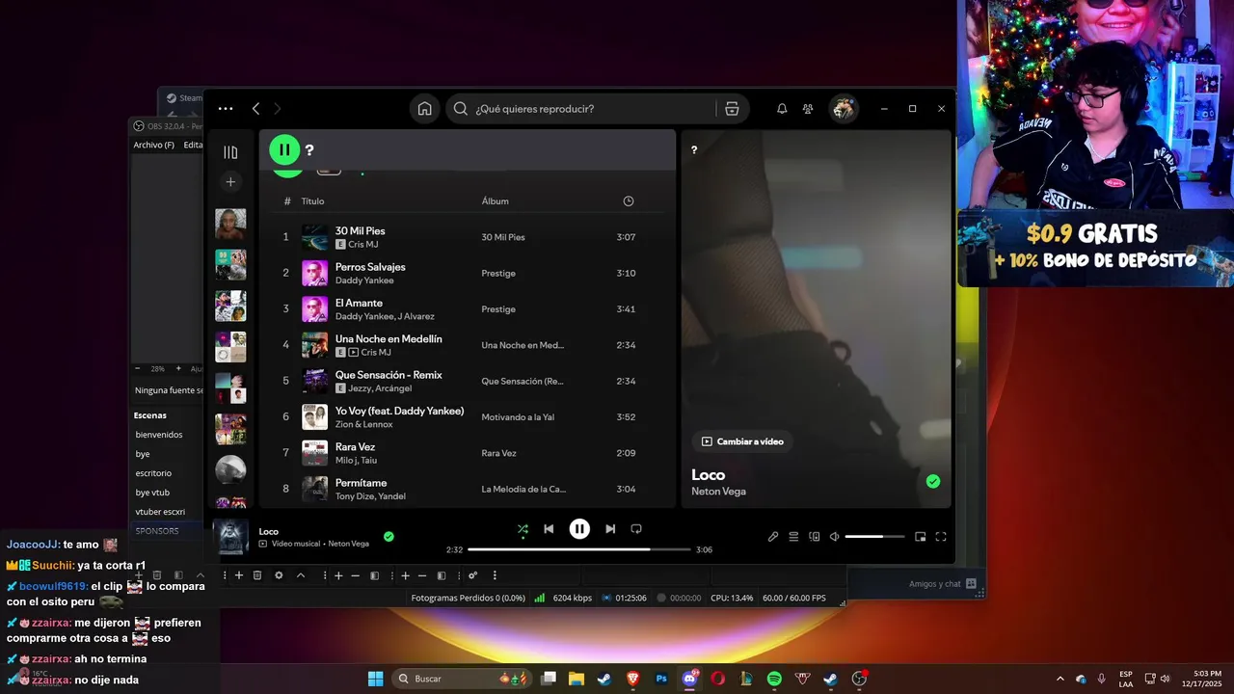The height and width of the screenshot is (694, 1234).
Task: Pause the current song in player bar
Action: point(579,528)
